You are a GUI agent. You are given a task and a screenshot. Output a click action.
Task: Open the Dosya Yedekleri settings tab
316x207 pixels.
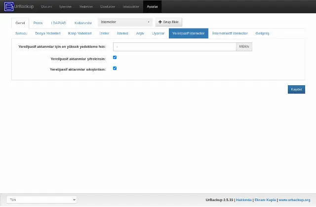pos(48,34)
